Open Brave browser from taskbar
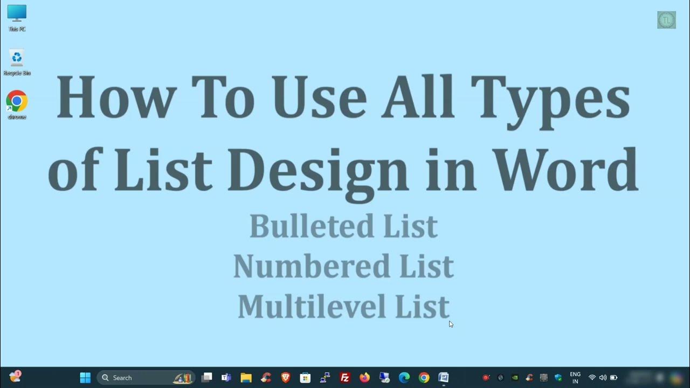 pyautogui.click(x=285, y=378)
